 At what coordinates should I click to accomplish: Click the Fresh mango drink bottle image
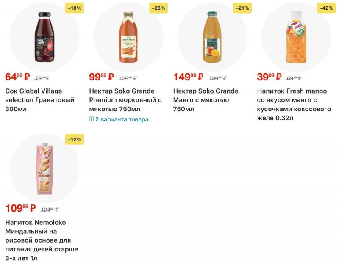296,37
